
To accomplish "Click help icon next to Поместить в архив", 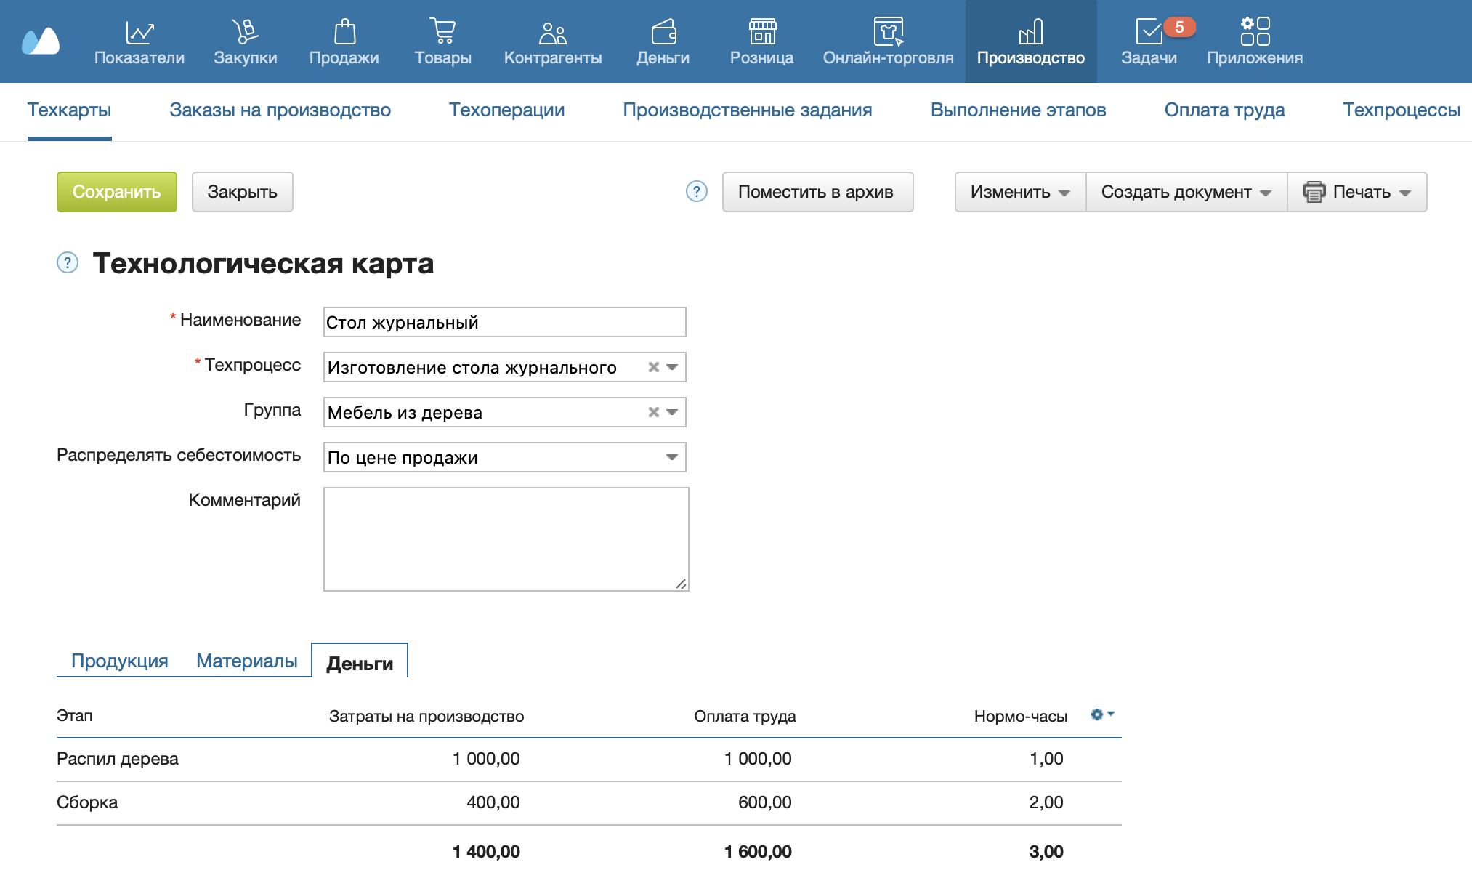I will point(696,191).
